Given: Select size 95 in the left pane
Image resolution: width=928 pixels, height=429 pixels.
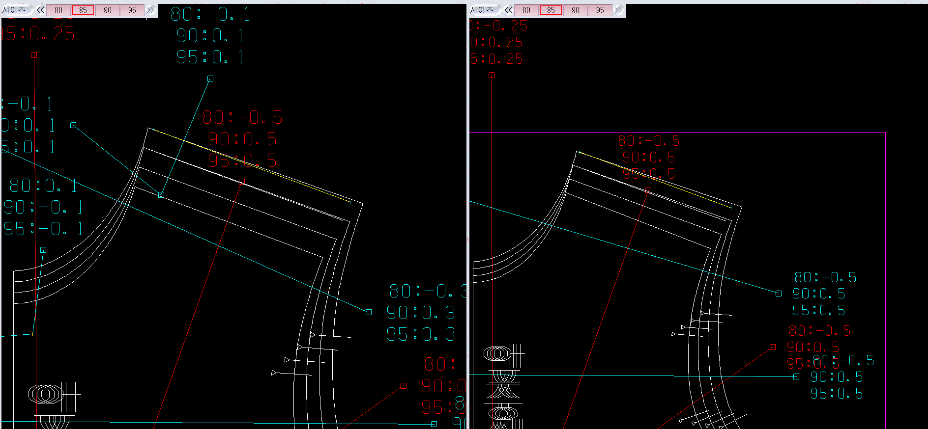Looking at the screenshot, I should (132, 10).
